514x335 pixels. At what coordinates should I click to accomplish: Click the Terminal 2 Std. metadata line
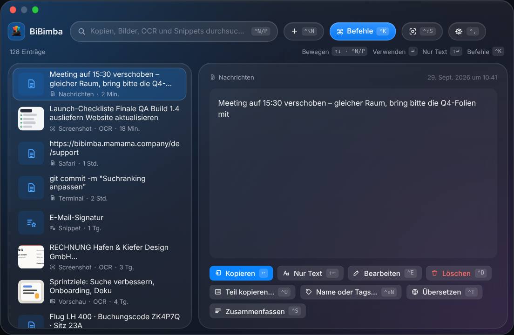(79, 198)
